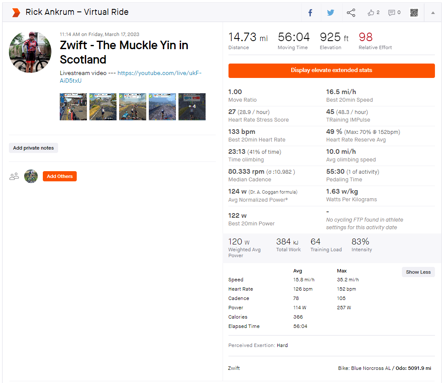This screenshot has height=383, width=443.
Task: Collapse stats with the Show Less button
Action: click(418, 272)
